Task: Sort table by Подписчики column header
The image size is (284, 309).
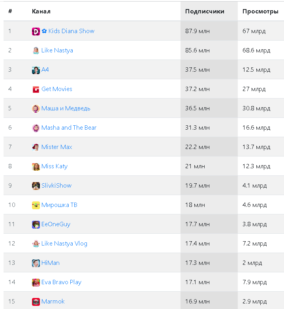Action: tap(205, 11)
